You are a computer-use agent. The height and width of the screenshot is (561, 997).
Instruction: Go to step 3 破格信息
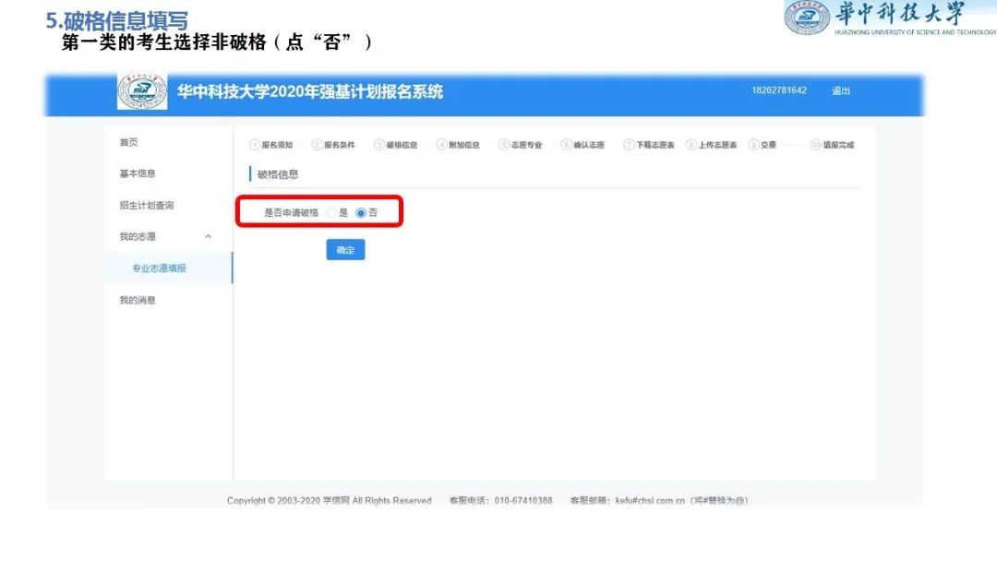(x=396, y=145)
